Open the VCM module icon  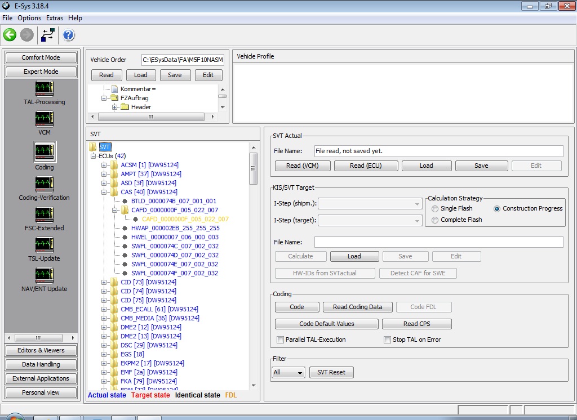[x=45, y=119]
